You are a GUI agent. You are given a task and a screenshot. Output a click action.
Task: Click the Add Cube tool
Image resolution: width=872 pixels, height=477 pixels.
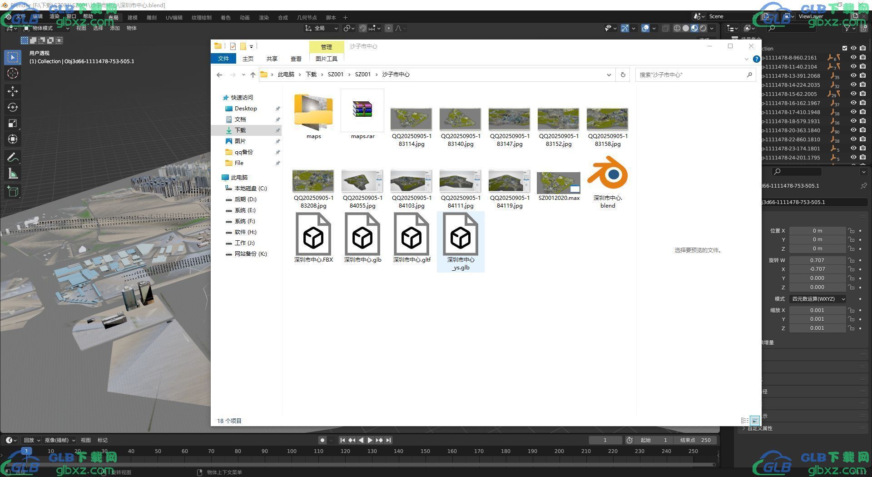pos(13,191)
